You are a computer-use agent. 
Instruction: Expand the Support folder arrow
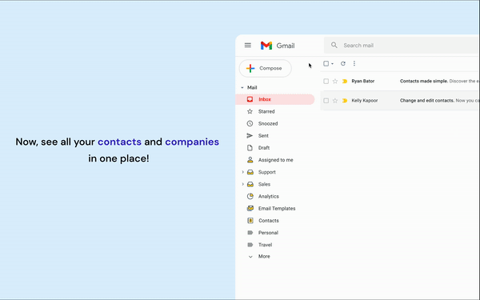click(242, 172)
